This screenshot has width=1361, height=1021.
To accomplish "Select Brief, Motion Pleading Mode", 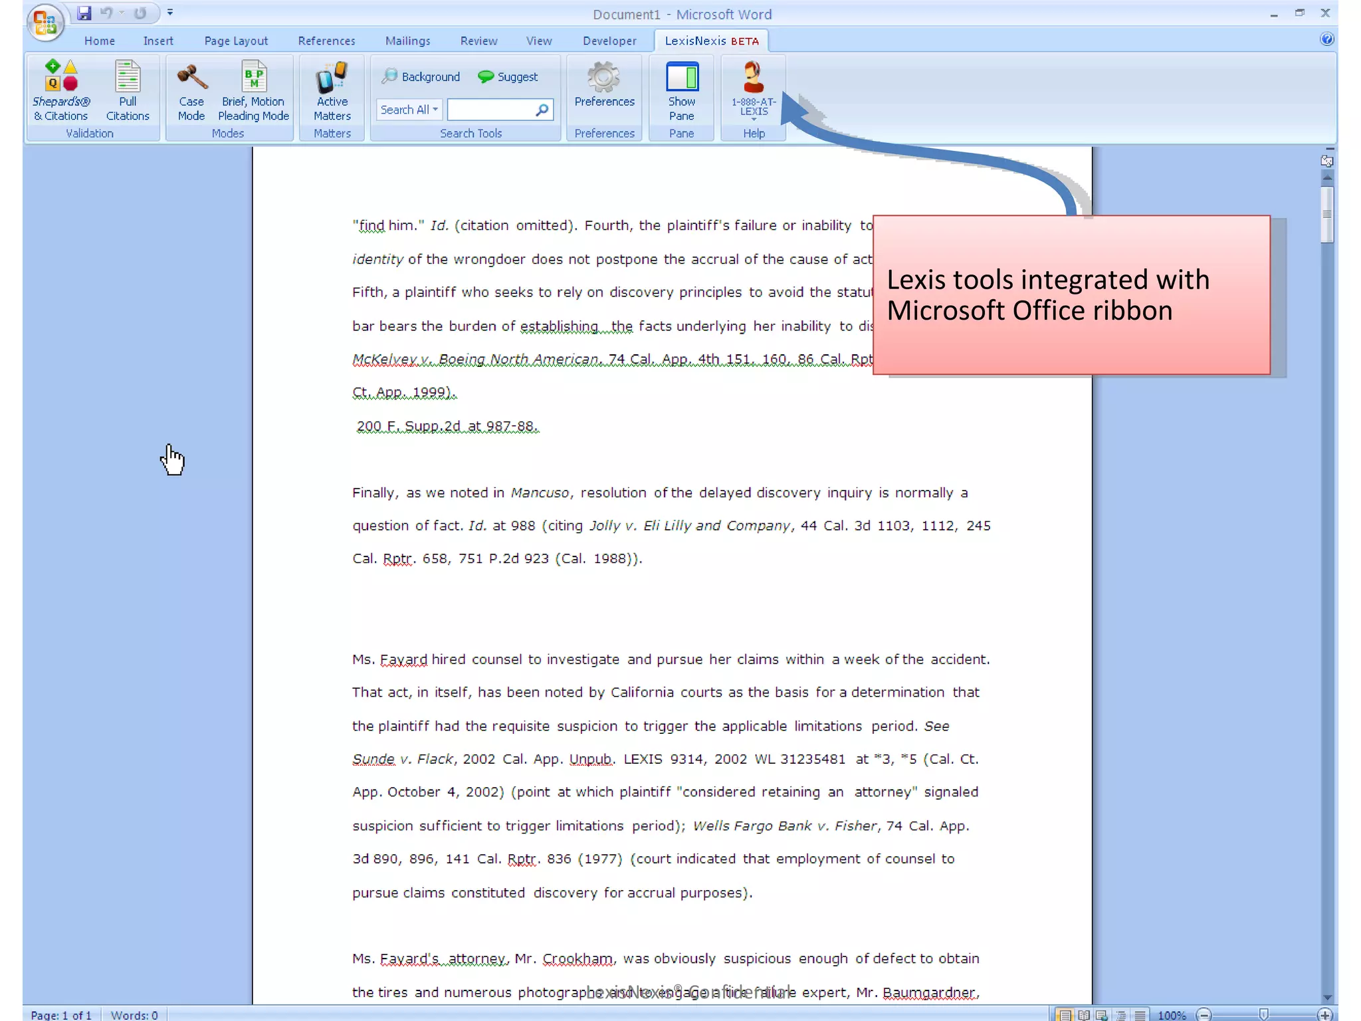I will (253, 90).
